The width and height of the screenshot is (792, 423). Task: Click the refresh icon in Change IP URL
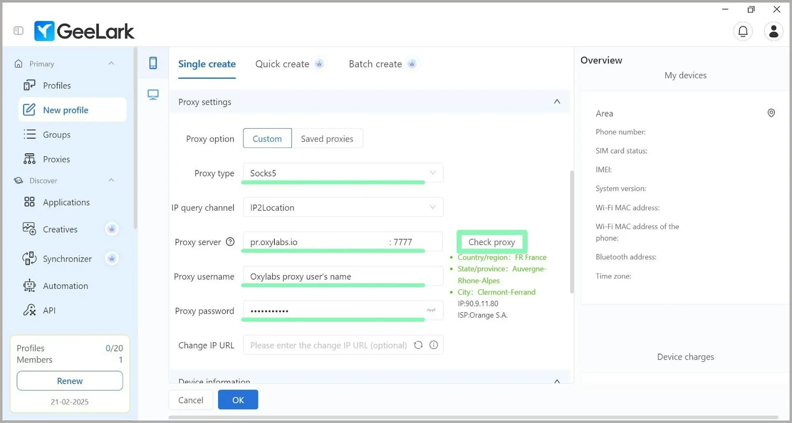click(x=418, y=345)
